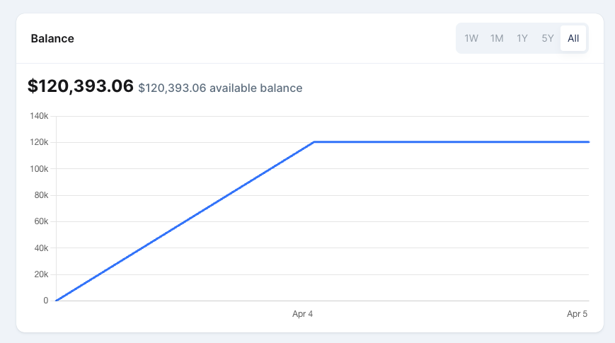Click the available balance text
Image resolution: width=615 pixels, height=343 pixels.
(x=220, y=88)
